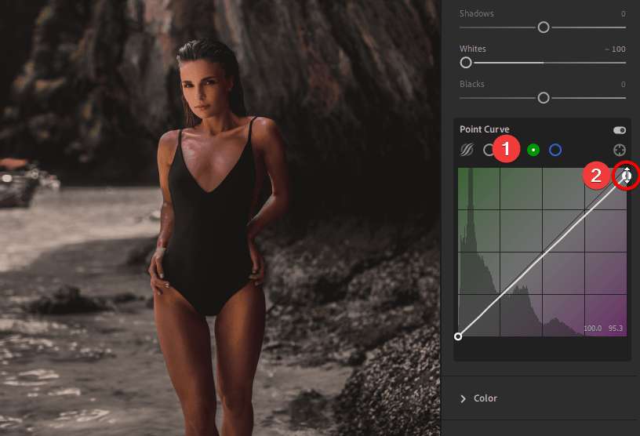Click the curve output value 95.3
The height and width of the screenshot is (436, 640).
(616, 329)
